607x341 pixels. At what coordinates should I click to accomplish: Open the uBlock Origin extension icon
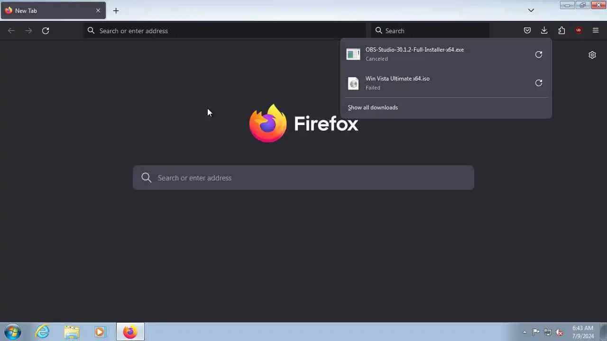tap(579, 30)
